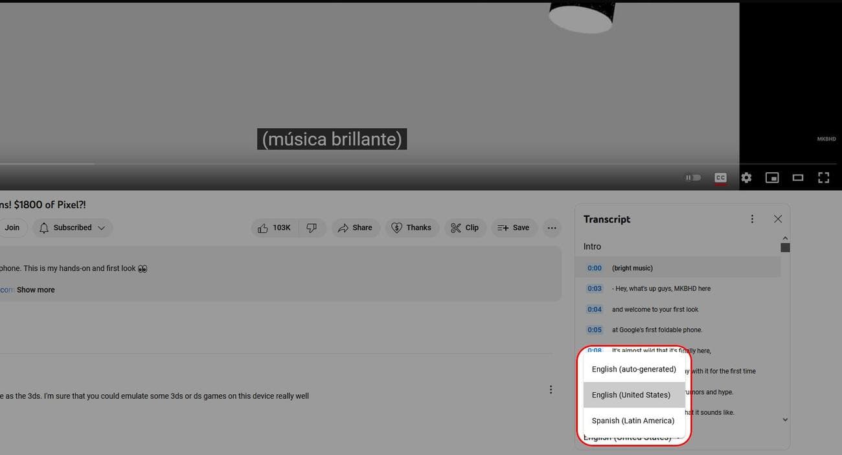The width and height of the screenshot is (842, 455).
Task: Open transcript options three-dot menu
Action: [x=752, y=219]
